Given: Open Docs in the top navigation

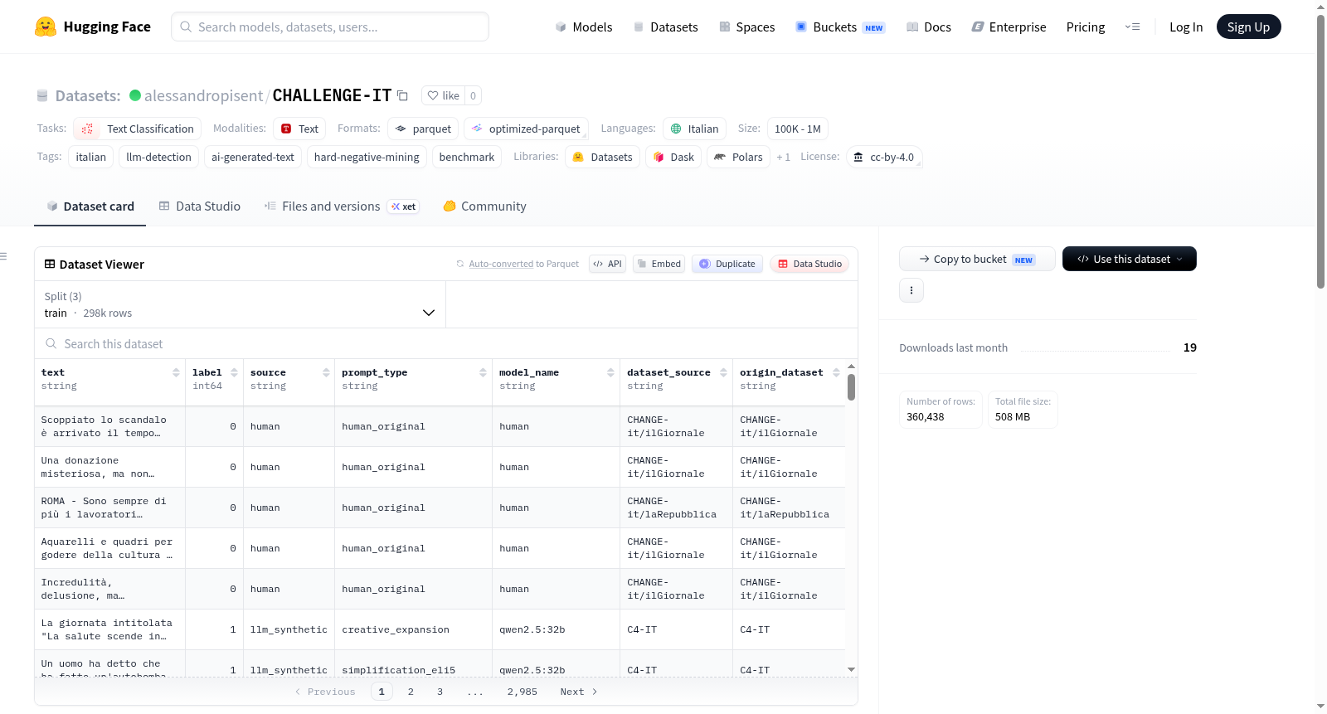Looking at the screenshot, I should pos(929,27).
